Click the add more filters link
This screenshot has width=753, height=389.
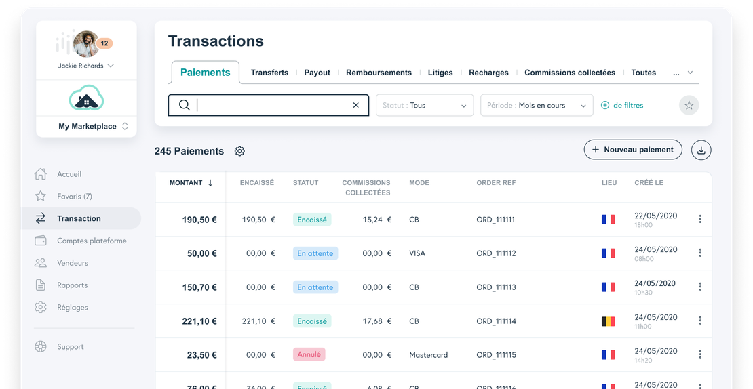[x=622, y=105]
